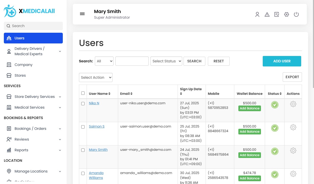
Task: Click the search magnifier in the sidebar
Action: point(8,26)
